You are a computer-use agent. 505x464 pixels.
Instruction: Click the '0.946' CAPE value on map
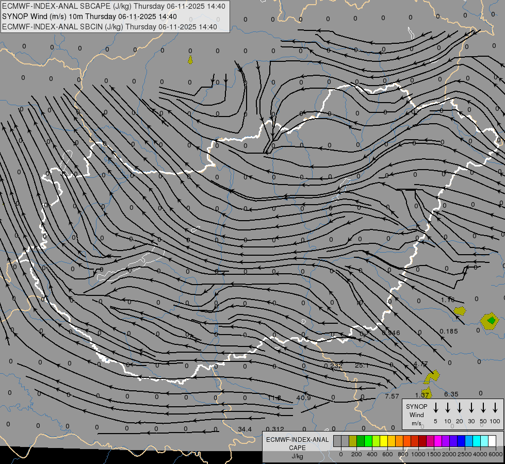391,333
